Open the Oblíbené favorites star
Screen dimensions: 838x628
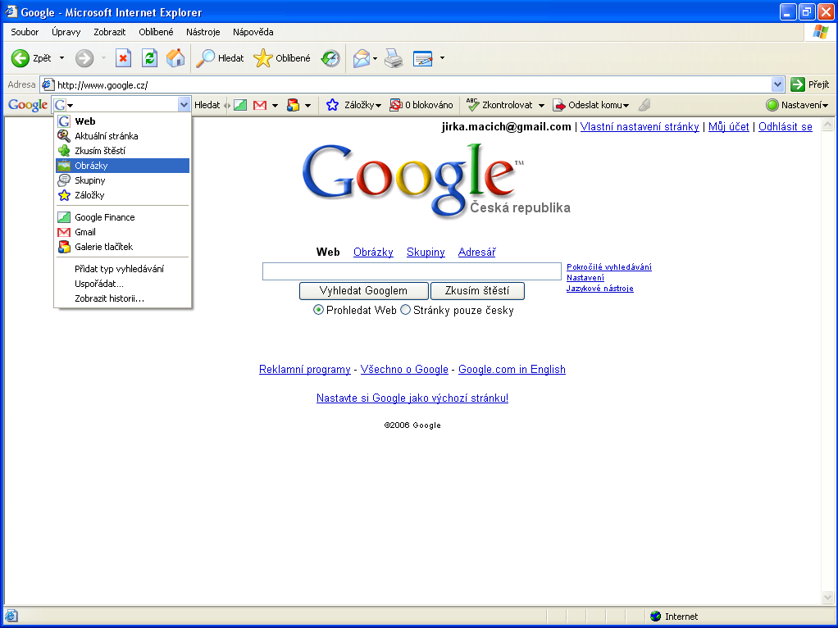tap(262, 58)
